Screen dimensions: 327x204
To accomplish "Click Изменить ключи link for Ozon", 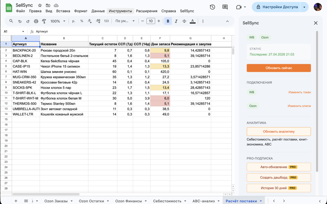I will tap(299, 106).
